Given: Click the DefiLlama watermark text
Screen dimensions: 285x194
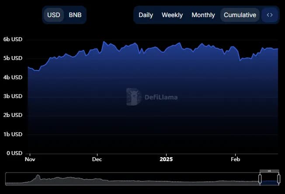Looking at the screenshot, I should point(161,97).
